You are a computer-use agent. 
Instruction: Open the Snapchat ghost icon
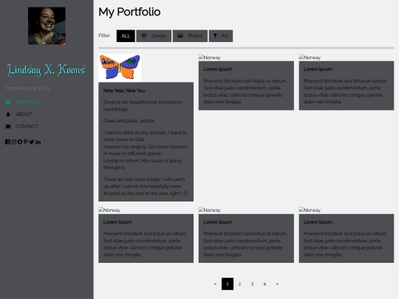pyautogui.click(x=20, y=142)
